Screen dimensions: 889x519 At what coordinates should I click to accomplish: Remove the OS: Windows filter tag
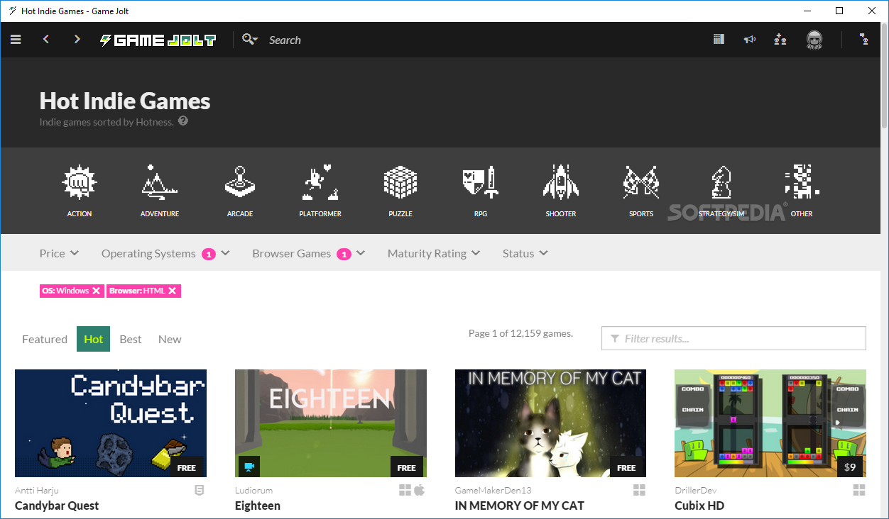pos(96,291)
